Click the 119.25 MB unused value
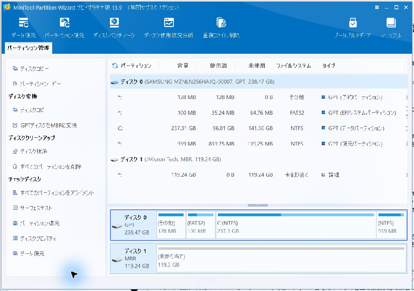The image size is (414, 291). tap(260, 143)
